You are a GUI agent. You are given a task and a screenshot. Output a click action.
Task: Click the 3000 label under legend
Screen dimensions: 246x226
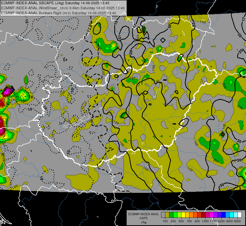[x=229, y=221]
